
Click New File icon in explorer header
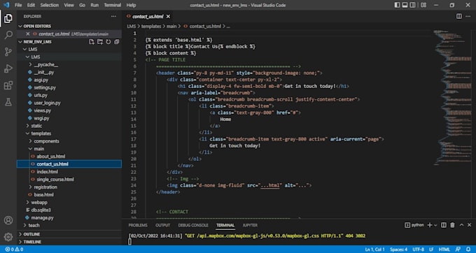pos(92,42)
